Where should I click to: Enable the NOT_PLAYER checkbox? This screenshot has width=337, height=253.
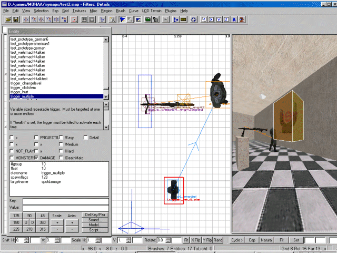tap(12, 151)
